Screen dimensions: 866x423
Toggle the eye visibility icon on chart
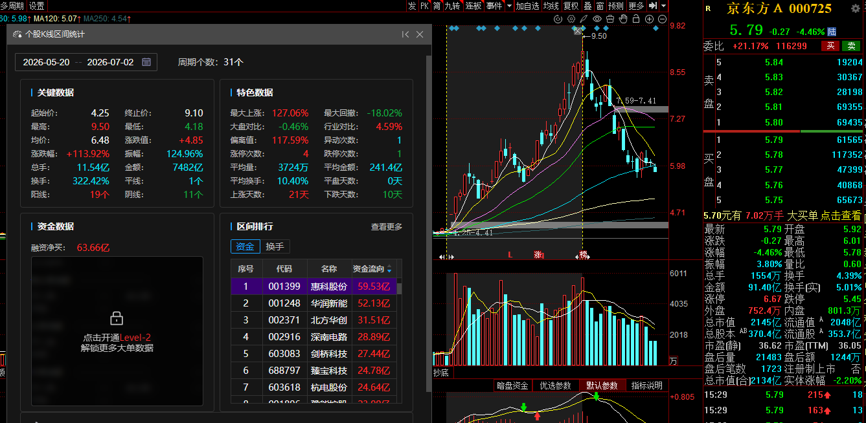597,19
